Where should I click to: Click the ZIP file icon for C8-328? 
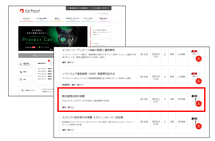pos(195,121)
